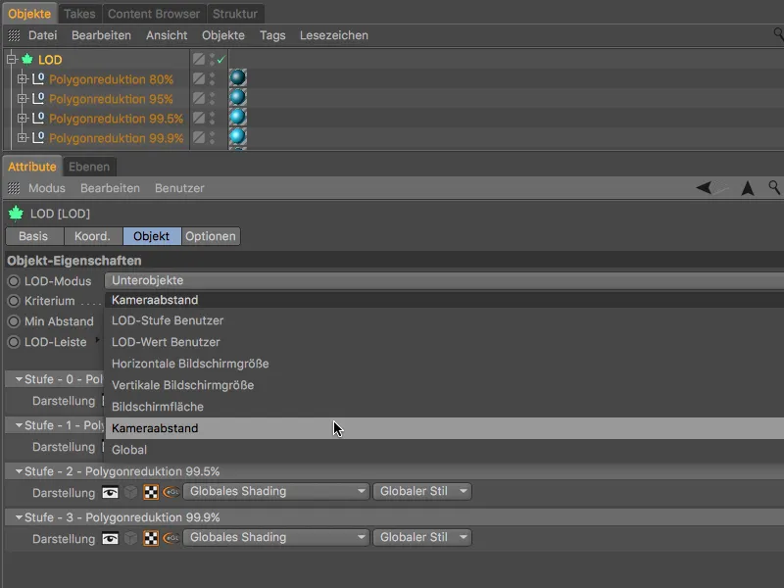
Task: Click layer square icon of Polygonreduktion 95%
Action: click(x=199, y=98)
